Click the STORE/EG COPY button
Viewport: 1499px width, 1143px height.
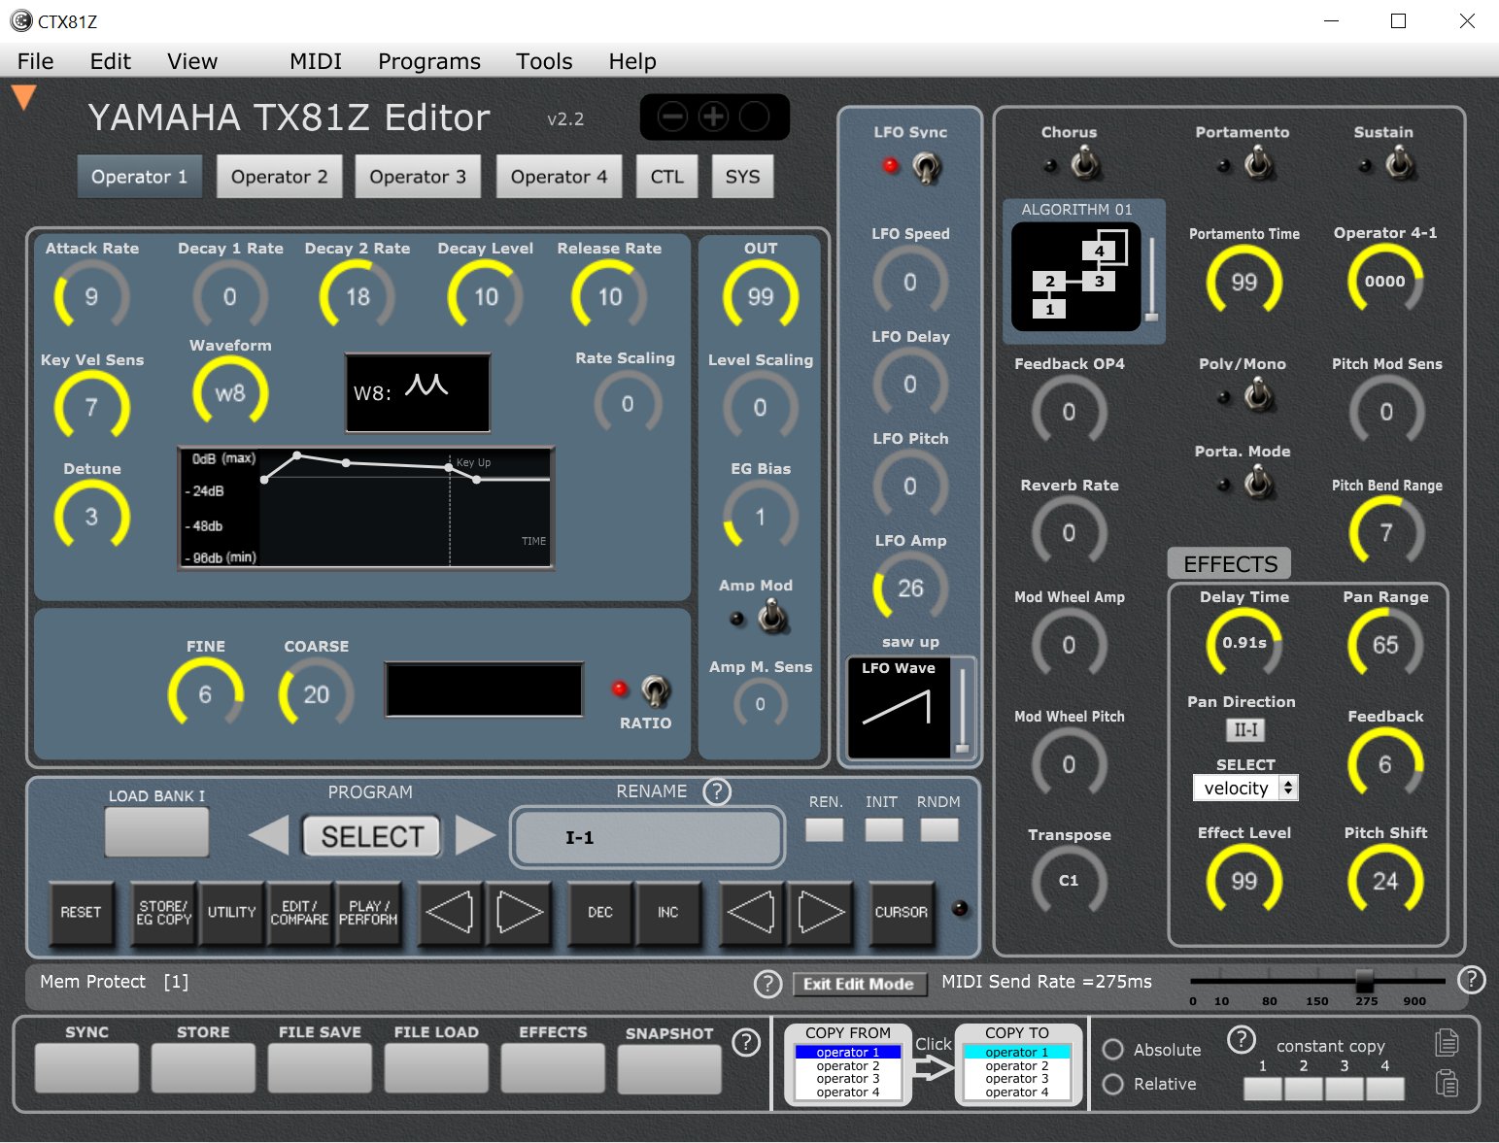pos(163,913)
